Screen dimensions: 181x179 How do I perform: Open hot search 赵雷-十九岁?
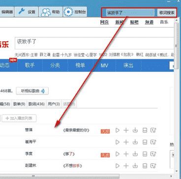62,55
